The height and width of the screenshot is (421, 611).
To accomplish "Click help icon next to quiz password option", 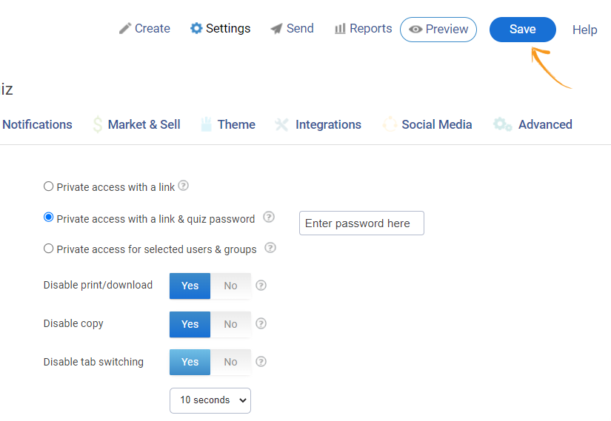I will click(x=269, y=218).
